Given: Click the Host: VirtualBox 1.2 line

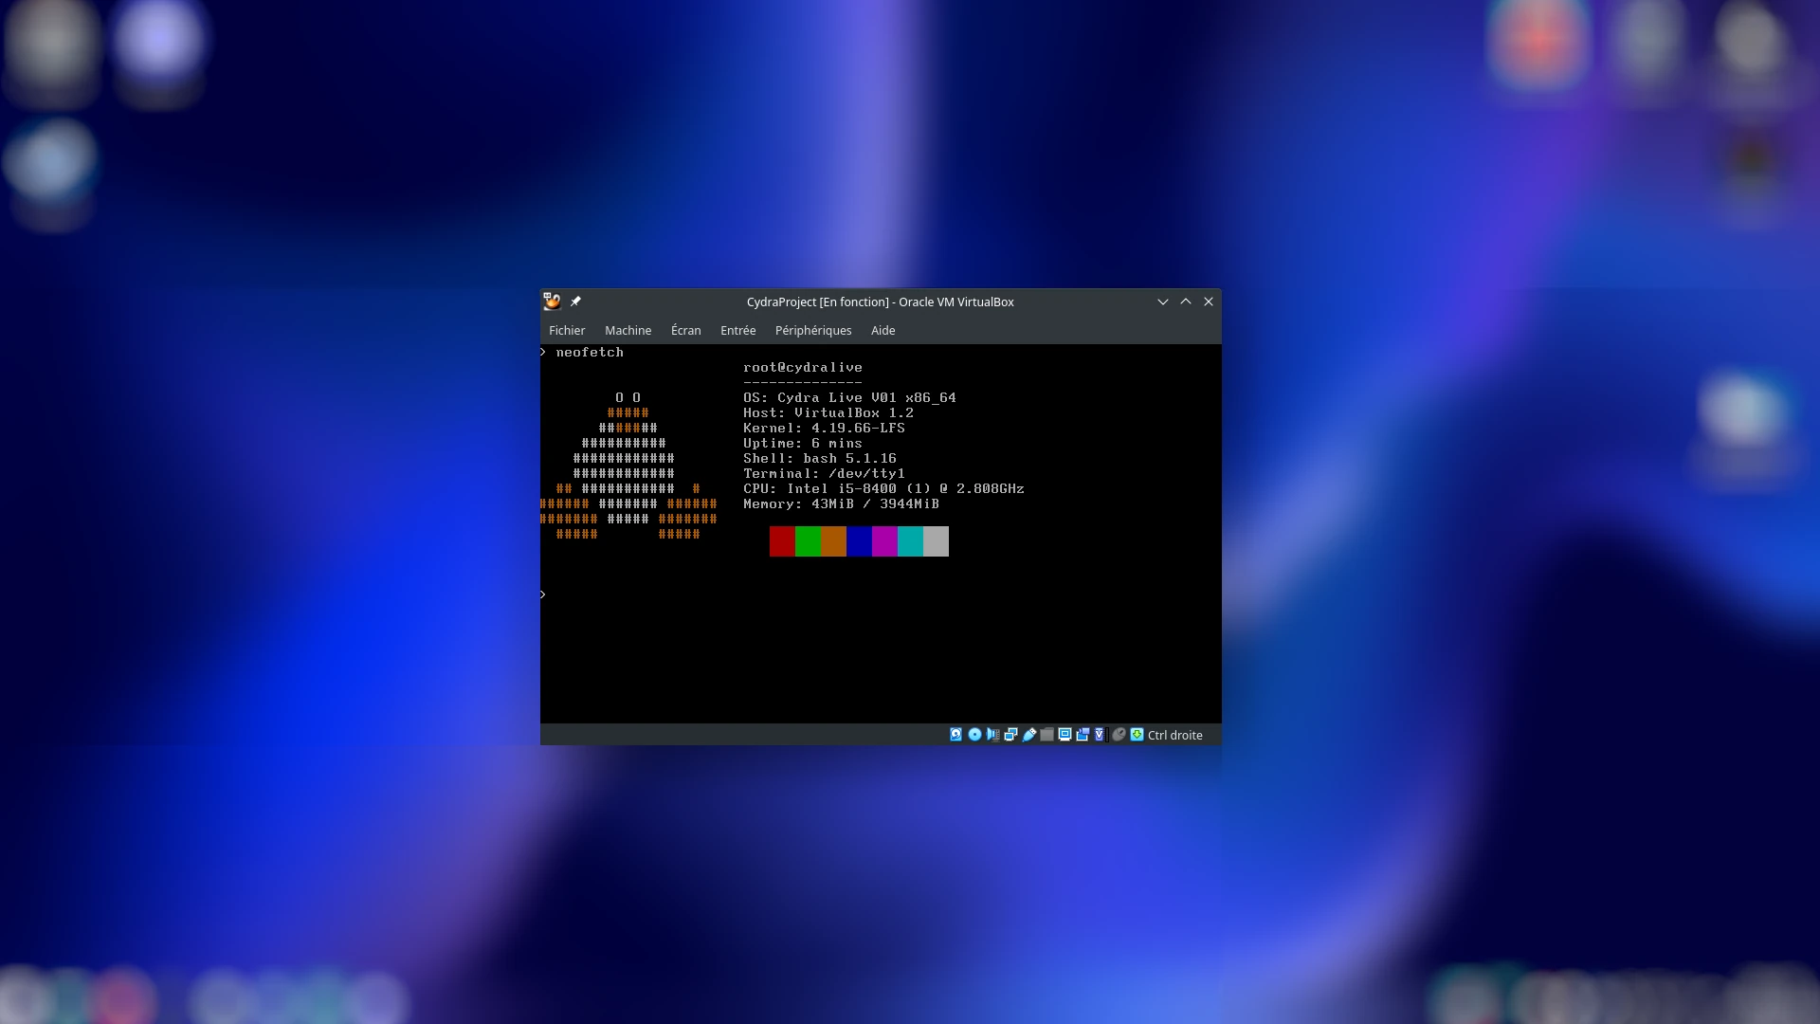Looking at the screenshot, I should pyautogui.click(x=828, y=412).
